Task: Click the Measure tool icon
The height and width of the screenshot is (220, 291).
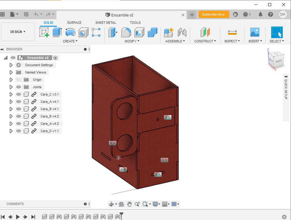Action: (232, 32)
